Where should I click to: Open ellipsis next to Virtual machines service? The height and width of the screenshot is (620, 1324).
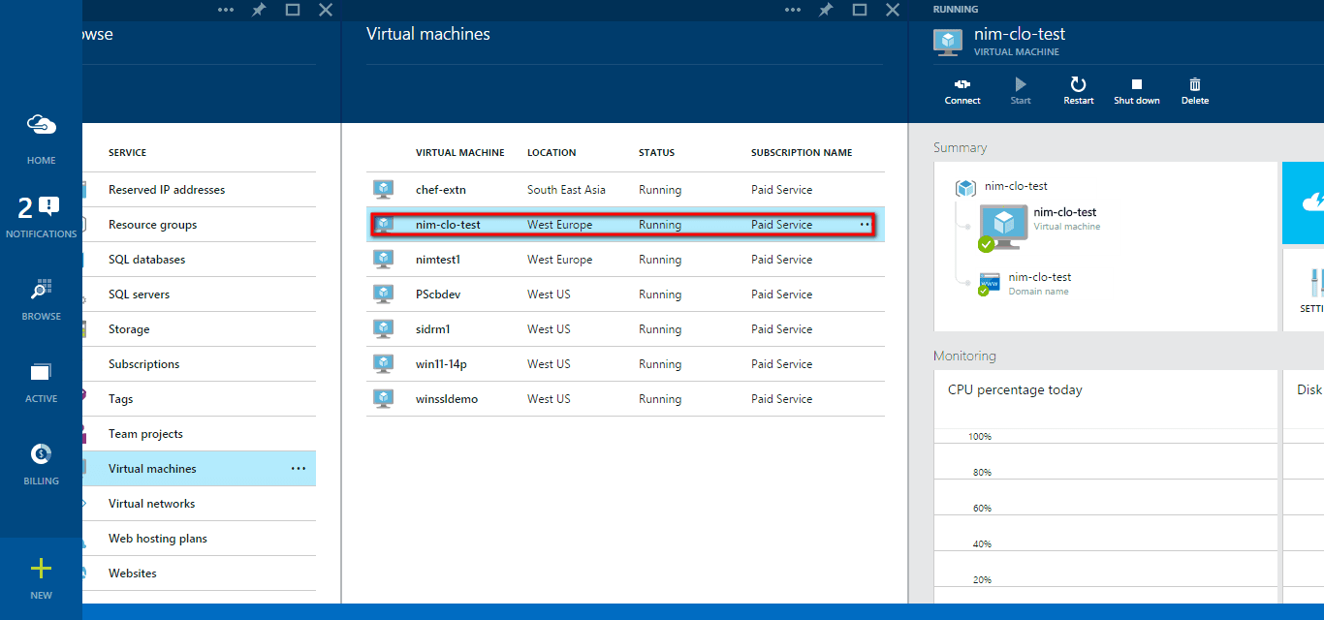(299, 469)
